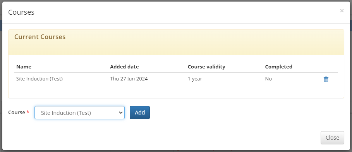Open the Course dropdown selector

(x=79, y=113)
